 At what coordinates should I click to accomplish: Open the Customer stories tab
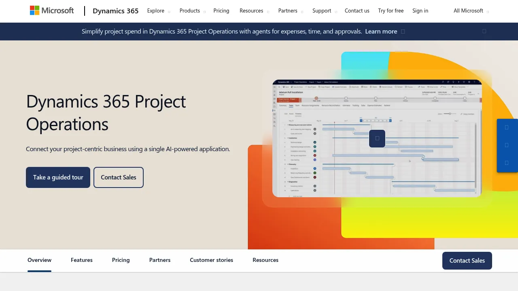click(x=212, y=260)
